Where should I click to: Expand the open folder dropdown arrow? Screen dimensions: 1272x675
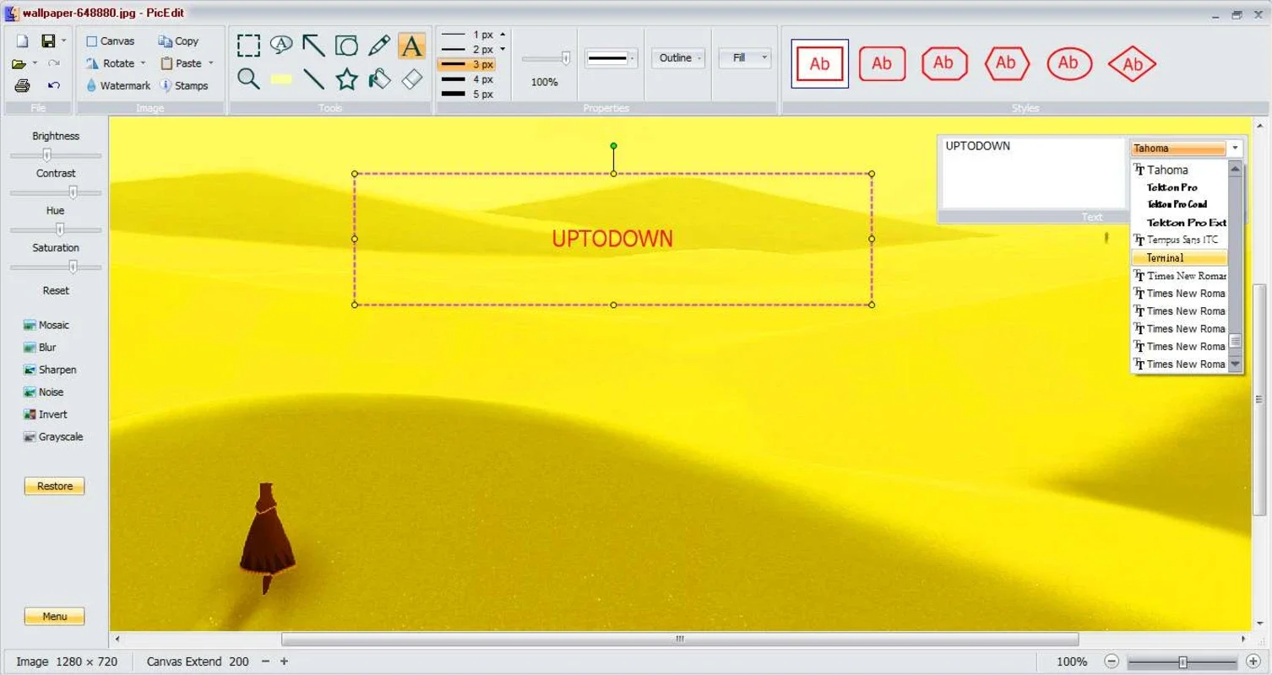[35, 63]
